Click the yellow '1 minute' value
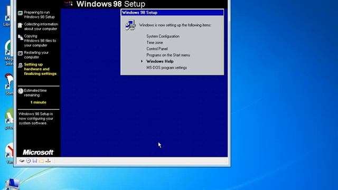Image resolution: width=338 pixels, height=190 pixels. coord(39,102)
